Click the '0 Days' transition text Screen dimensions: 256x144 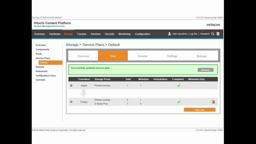tap(84, 102)
